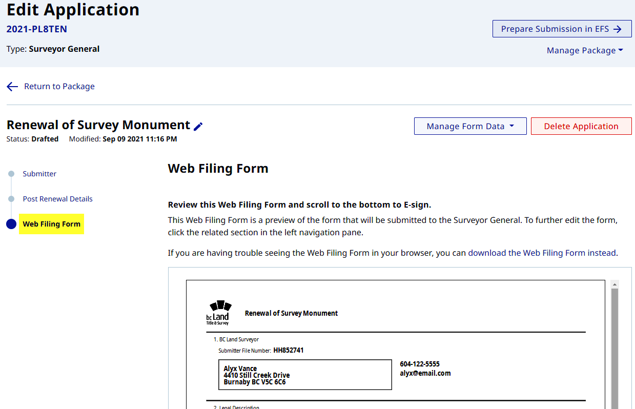Image resolution: width=635 pixels, height=409 pixels.
Task: Click the Edit Application page title
Action: (73, 9)
